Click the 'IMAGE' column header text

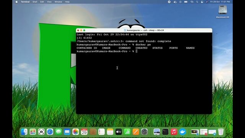[x=106, y=48]
